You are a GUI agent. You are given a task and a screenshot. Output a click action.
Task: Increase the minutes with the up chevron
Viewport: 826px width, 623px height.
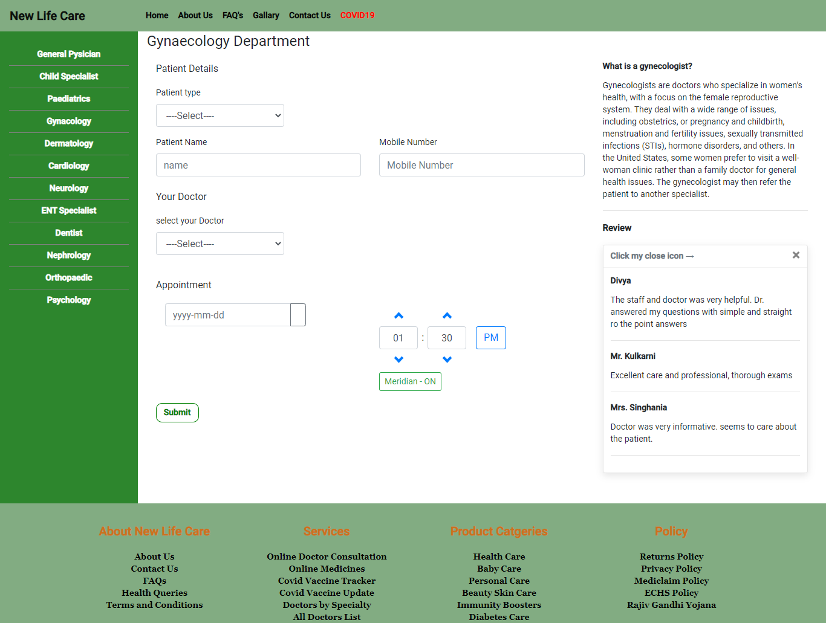(447, 315)
